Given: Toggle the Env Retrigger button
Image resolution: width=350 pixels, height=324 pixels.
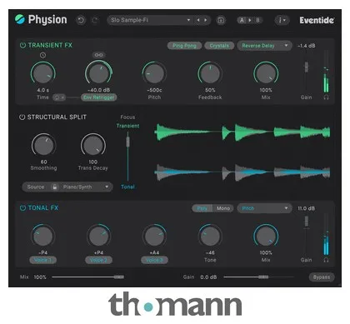Looking at the screenshot, I should [98, 97].
